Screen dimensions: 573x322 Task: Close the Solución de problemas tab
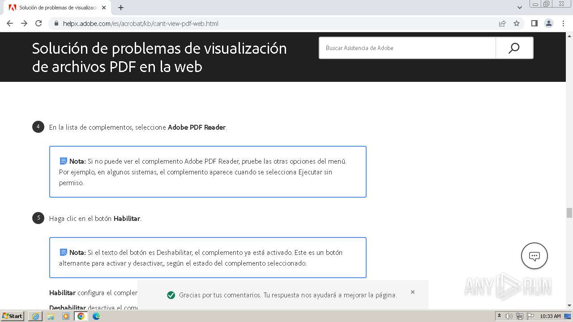[104, 8]
